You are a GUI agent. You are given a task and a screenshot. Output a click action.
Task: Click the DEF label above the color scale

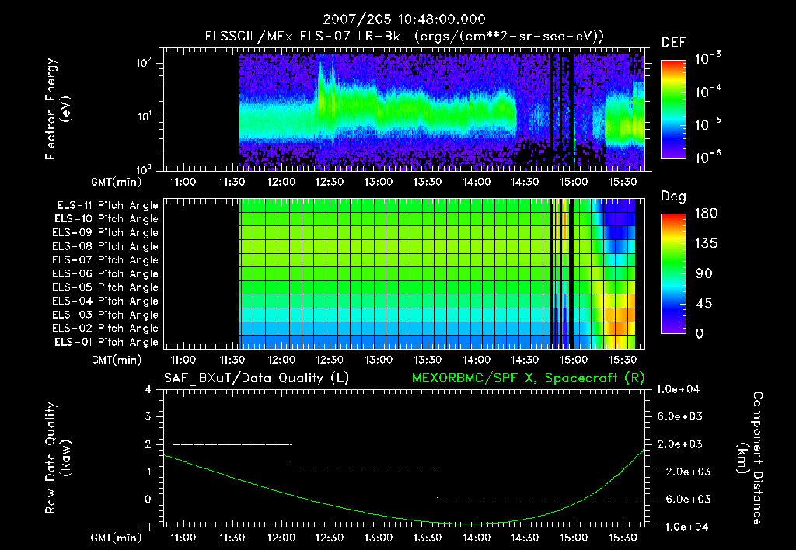pos(674,42)
